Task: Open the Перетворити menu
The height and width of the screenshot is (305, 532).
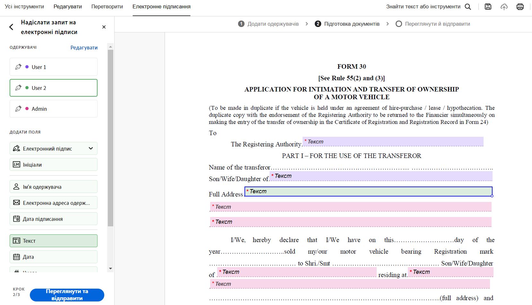Action: (x=107, y=6)
